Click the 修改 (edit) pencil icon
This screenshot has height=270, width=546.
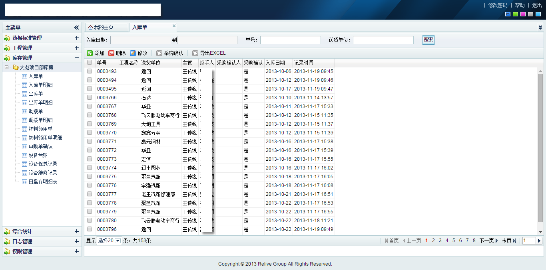133,53
